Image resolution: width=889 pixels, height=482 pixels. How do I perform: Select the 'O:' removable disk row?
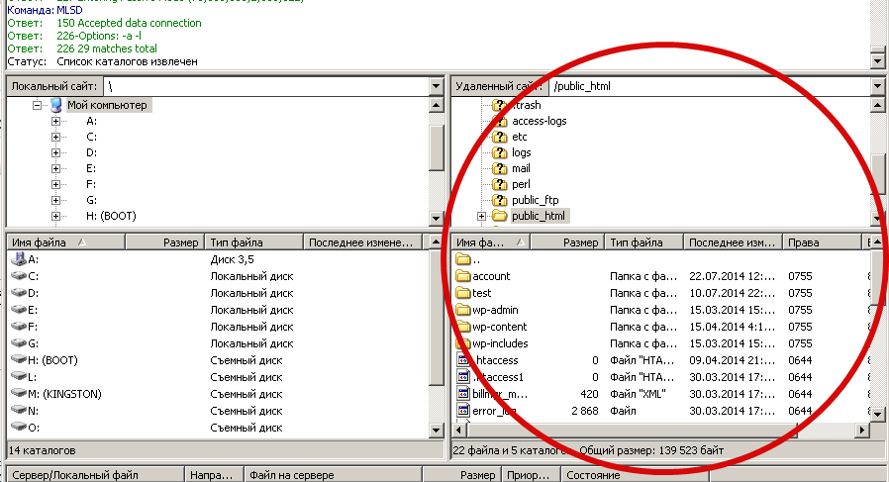click(x=216, y=428)
